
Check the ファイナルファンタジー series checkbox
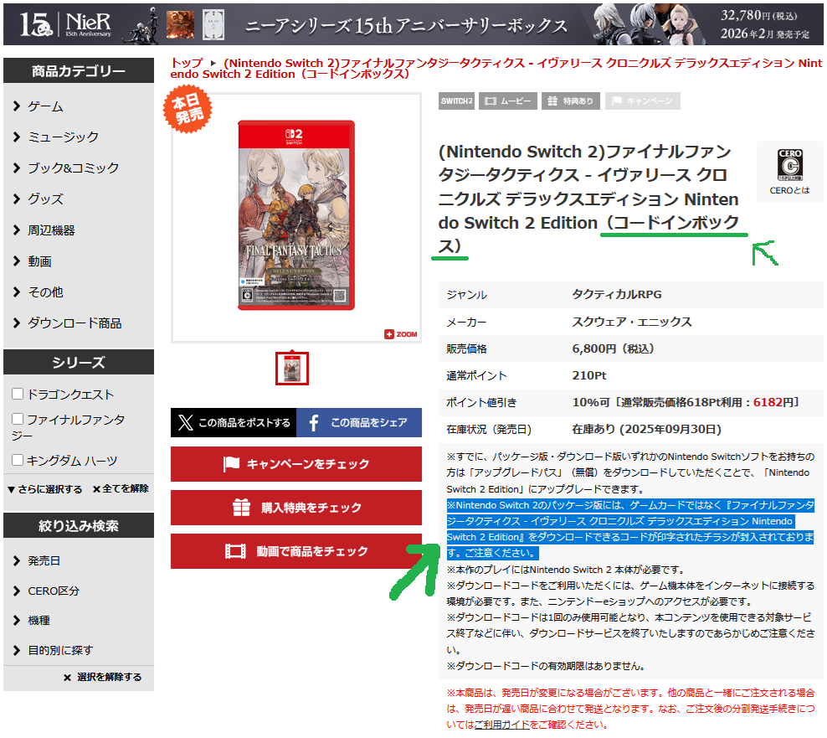tap(18, 419)
